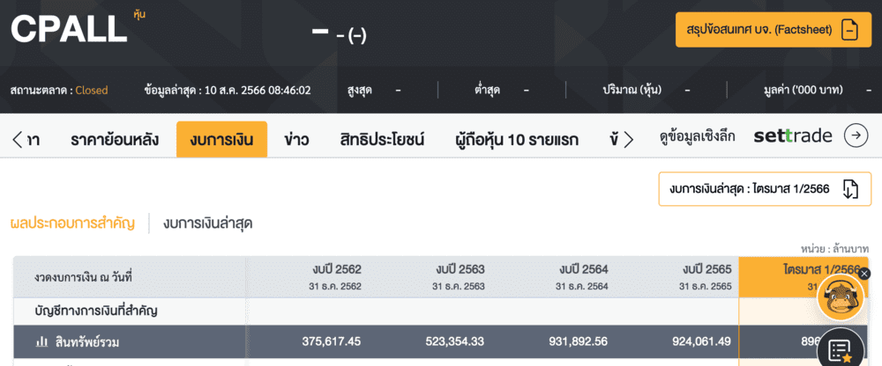Close the floating mascot widget
Viewport: 882px width, 366px height.
[x=864, y=274]
